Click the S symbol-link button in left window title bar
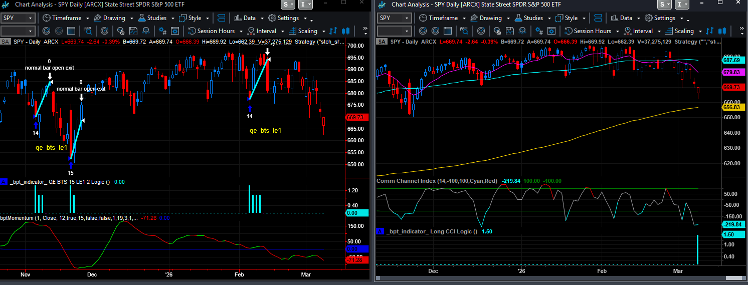 (x=288, y=5)
